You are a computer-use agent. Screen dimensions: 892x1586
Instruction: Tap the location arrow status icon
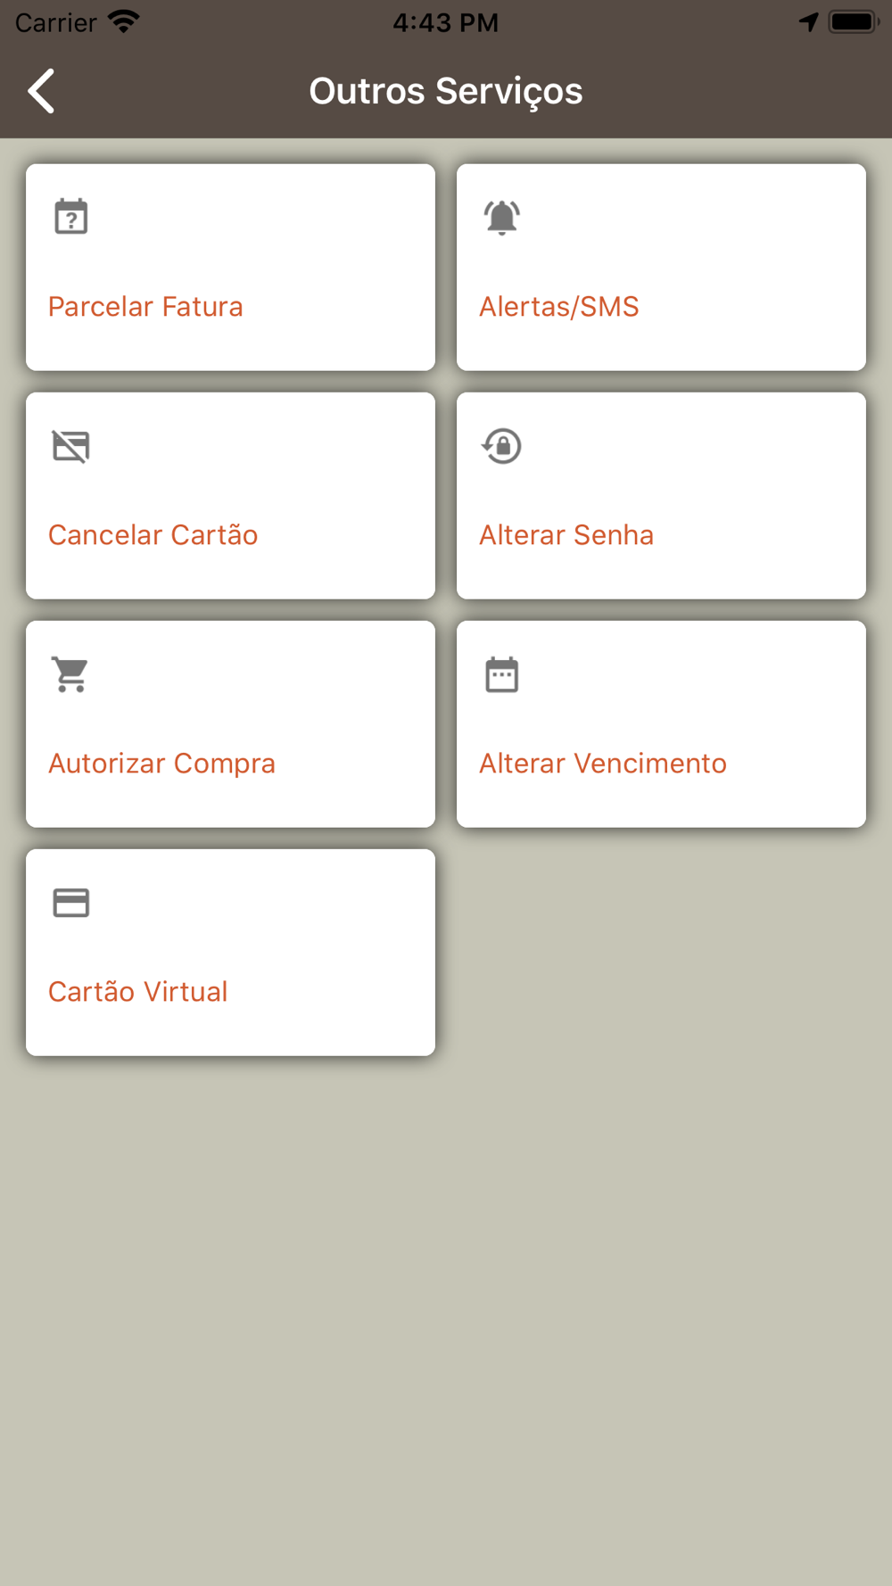click(809, 21)
